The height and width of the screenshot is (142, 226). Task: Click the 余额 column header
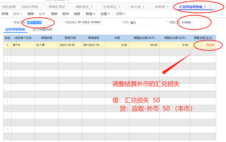117,38
